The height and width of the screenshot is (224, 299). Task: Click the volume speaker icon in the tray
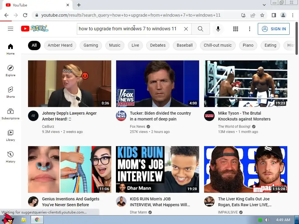click(267, 220)
